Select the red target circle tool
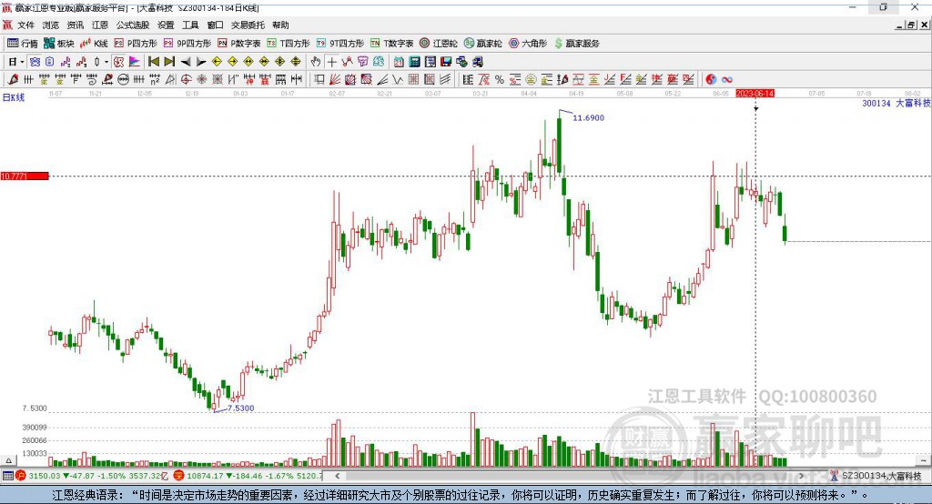932x504 pixels. (x=186, y=79)
